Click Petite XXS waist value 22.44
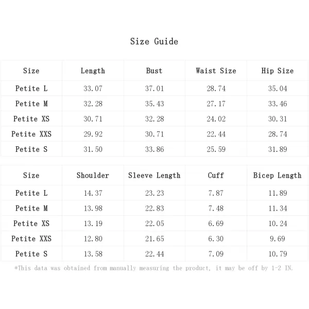 coord(216,134)
